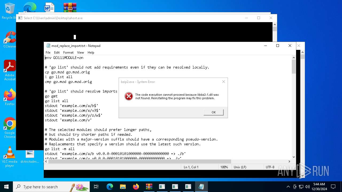Image resolution: width=342 pixels, height=192 pixels.
Task: Click the line 'cp go.mod go.mod.orig'
Action: pos(67,72)
